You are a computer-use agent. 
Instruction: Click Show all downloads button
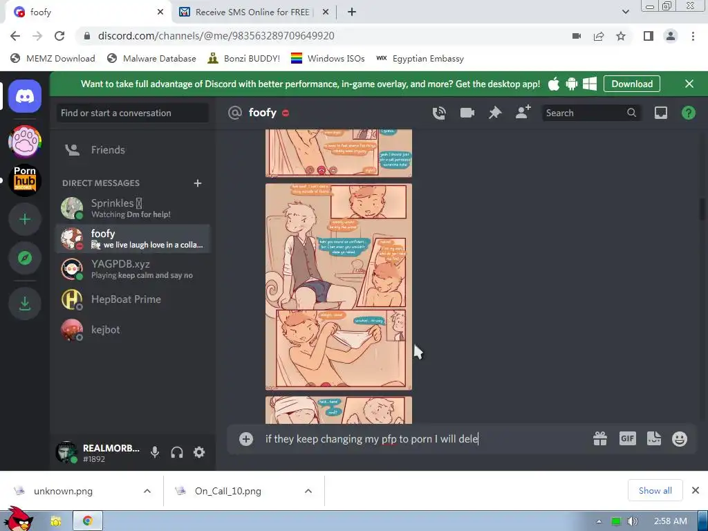click(655, 491)
